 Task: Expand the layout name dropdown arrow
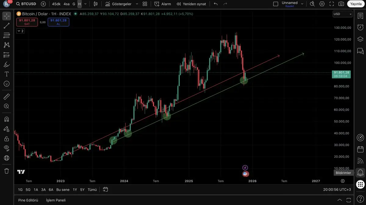click(x=302, y=4)
